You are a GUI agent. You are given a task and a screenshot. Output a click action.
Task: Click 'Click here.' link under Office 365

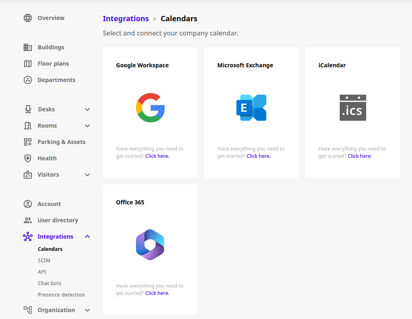tap(157, 293)
